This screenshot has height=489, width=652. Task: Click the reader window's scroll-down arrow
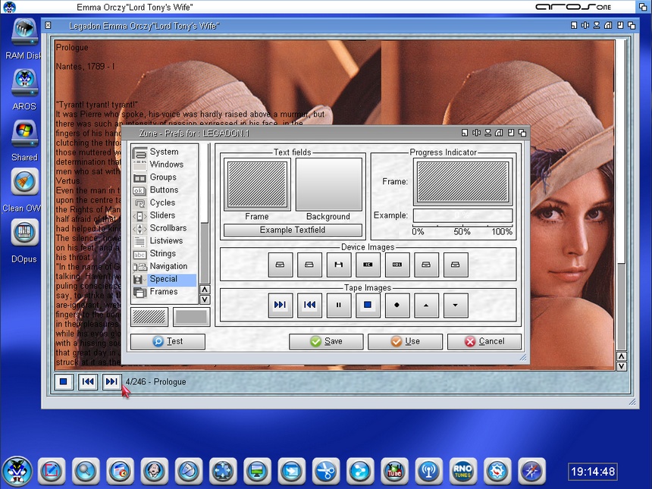click(x=622, y=366)
